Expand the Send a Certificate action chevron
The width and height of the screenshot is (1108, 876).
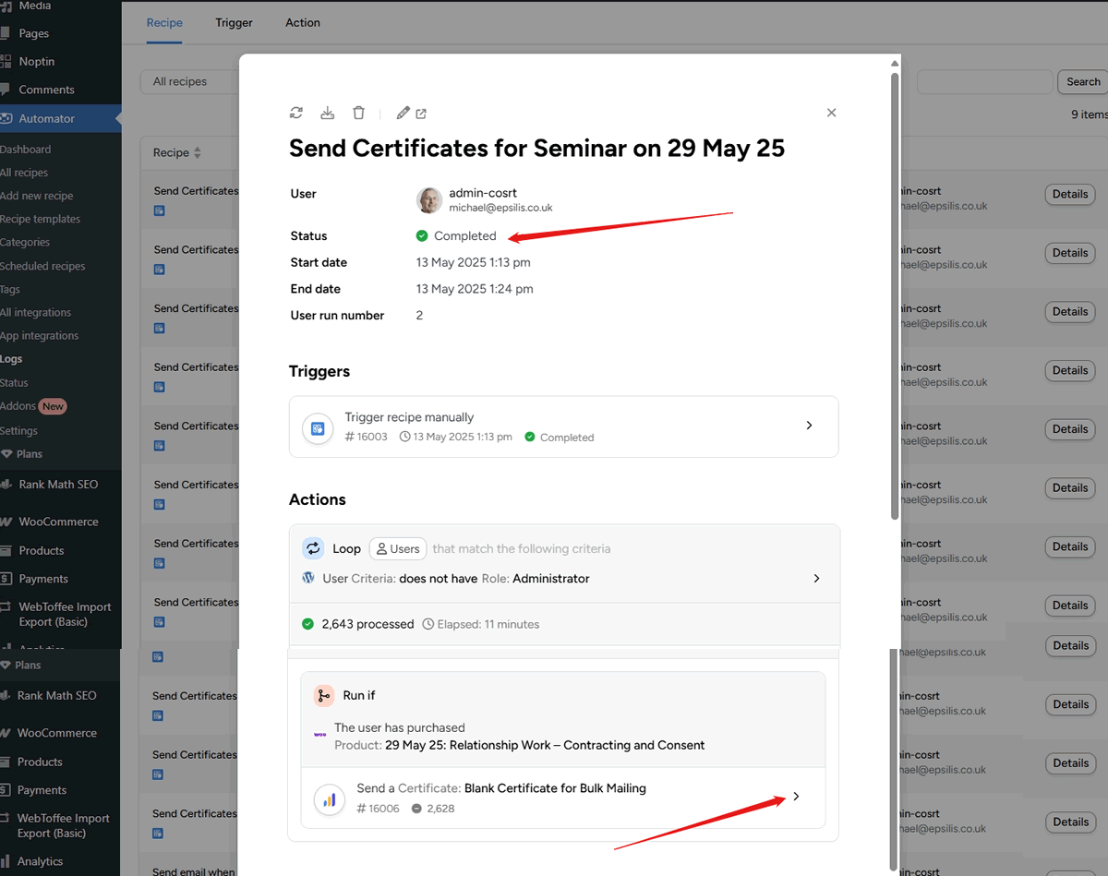pyautogui.click(x=796, y=796)
